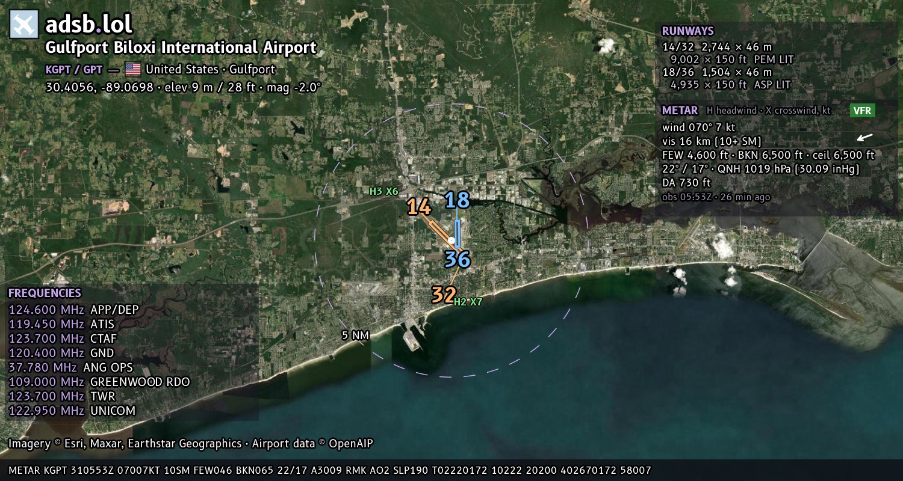Click the United States flag icon
Viewport: 903px width, 481px height.
coord(133,69)
